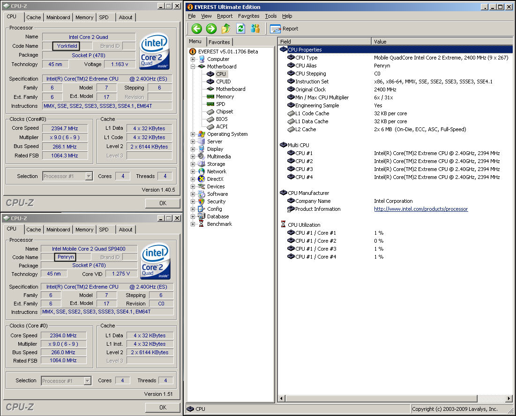Expand the Operating System node
The width and height of the screenshot is (516, 416).
[193, 134]
